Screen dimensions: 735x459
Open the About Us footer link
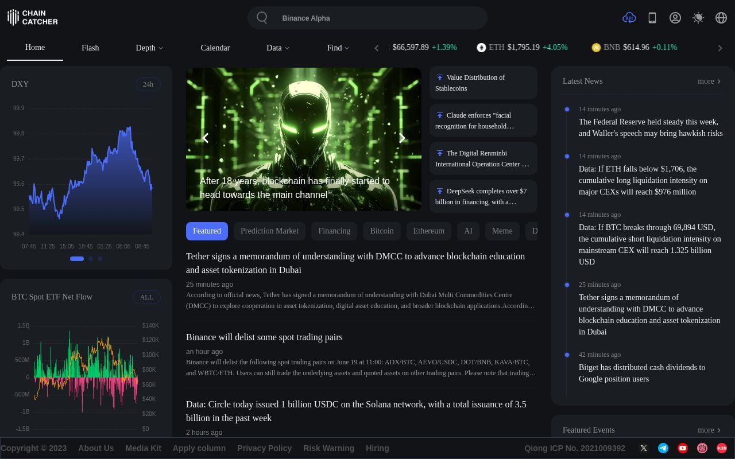96,448
